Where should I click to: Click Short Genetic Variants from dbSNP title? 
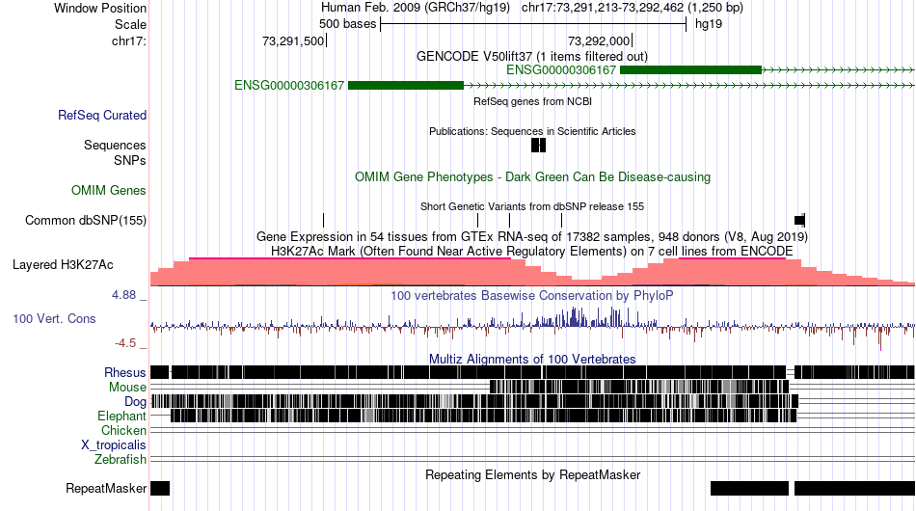pyautogui.click(x=532, y=206)
